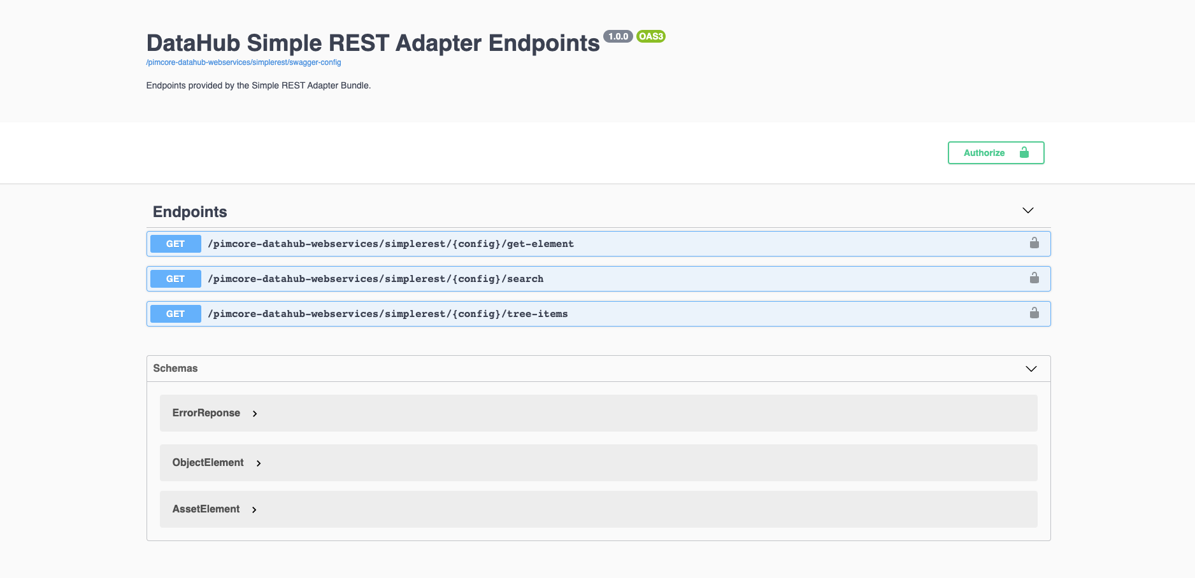1195x578 pixels.
Task: Click the Authorize button
Action: tap(996, 153)
